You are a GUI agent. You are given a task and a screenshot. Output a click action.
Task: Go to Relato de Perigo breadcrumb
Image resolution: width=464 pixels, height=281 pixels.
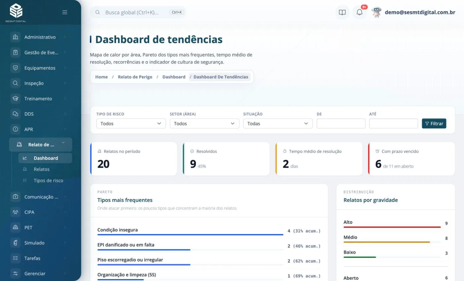pyautogui.click(x=135, y=77)
